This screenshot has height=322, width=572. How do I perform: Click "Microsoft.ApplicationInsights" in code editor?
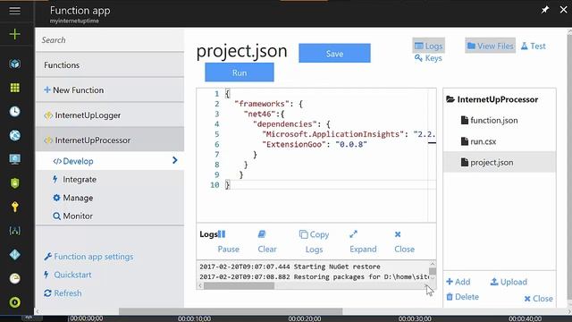[332, 134]
